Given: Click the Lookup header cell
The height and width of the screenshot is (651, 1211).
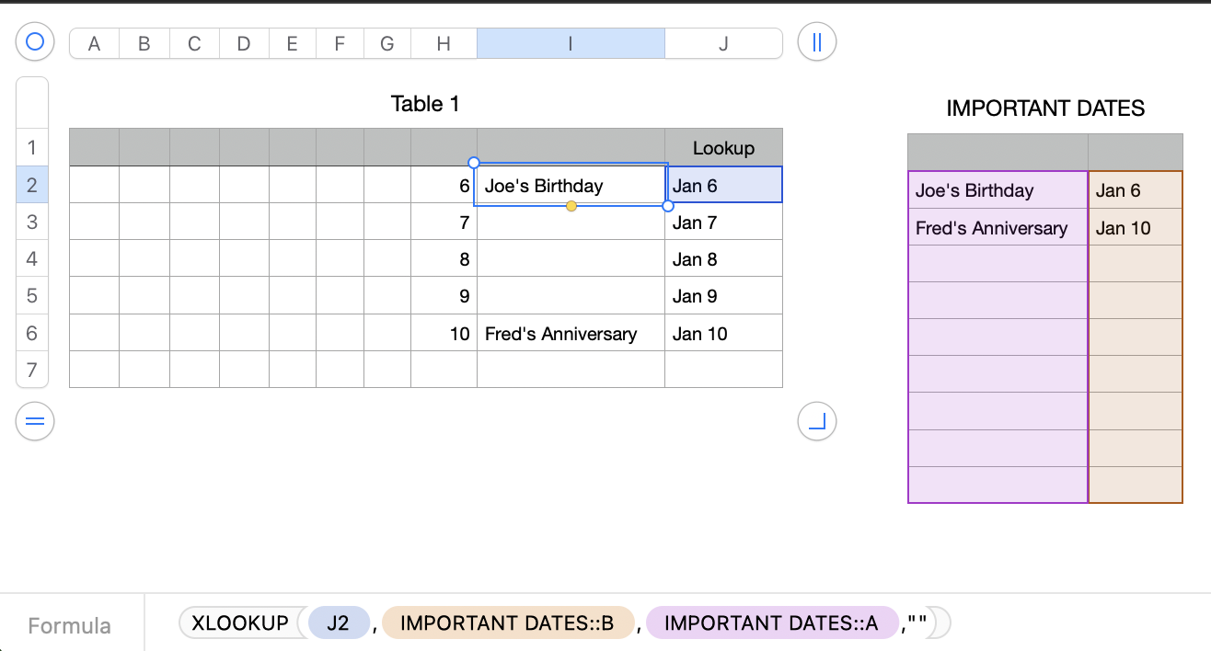Looking at the screenshot, I should (723, 148).
